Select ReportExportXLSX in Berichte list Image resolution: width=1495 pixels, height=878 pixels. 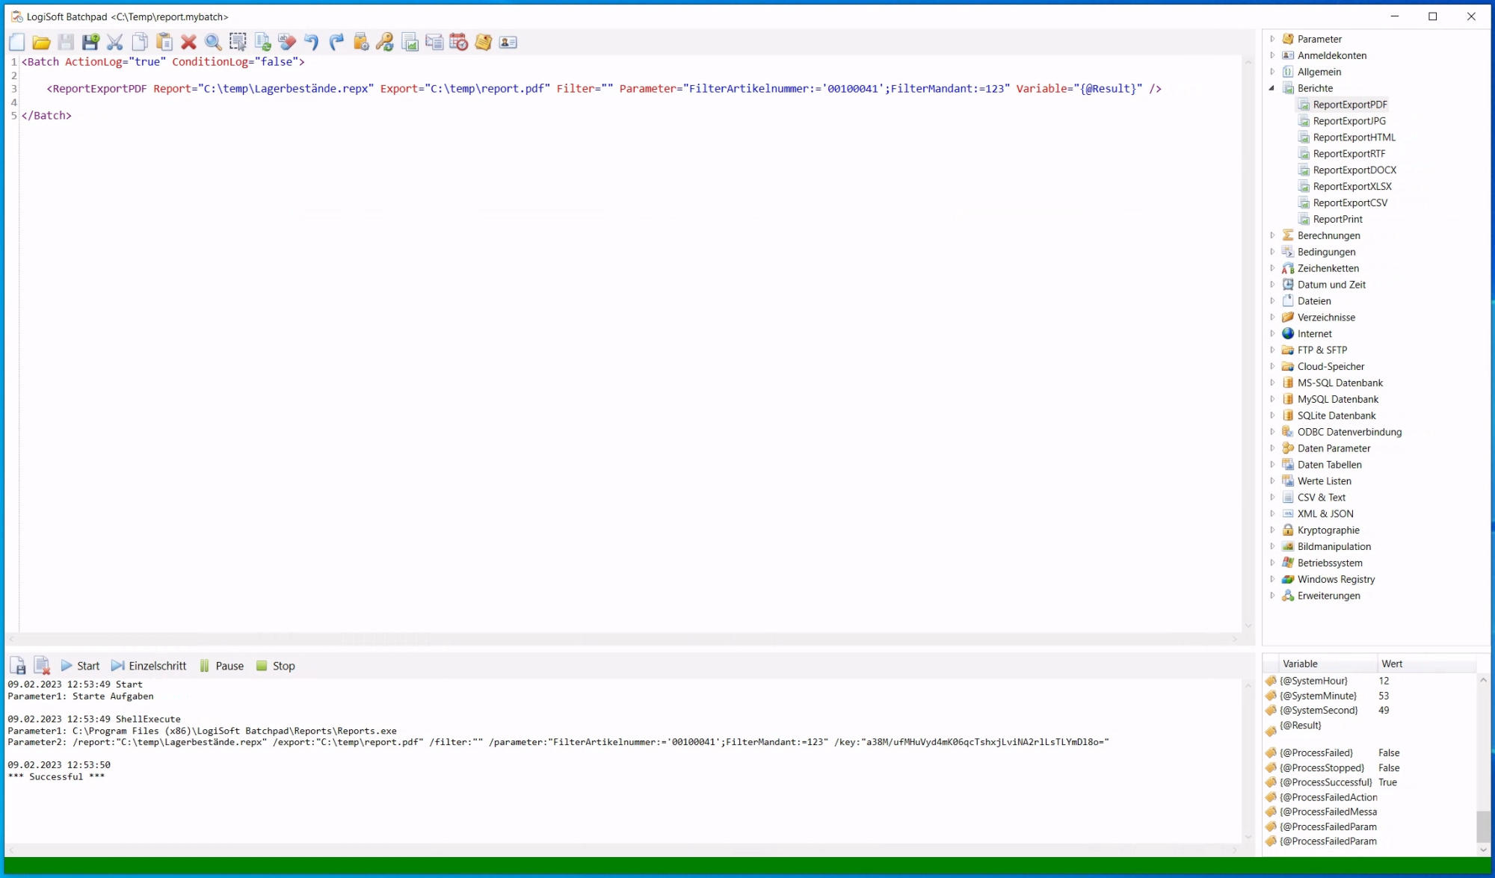[1351, 187]
